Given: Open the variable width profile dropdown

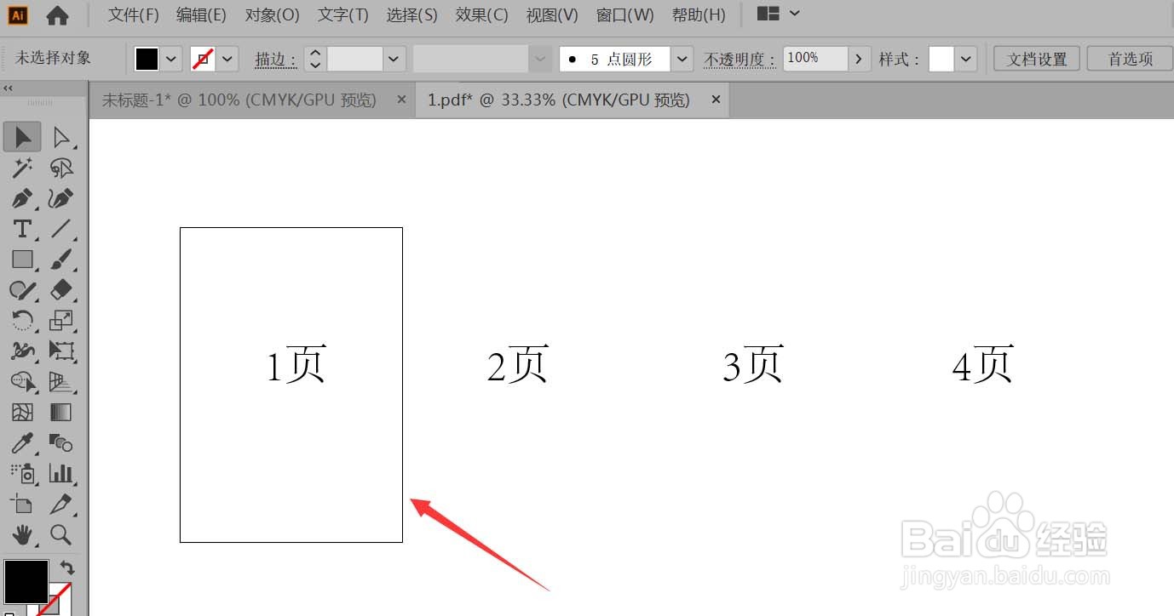Looking at the screenshot, I should (x=539, y=59).
